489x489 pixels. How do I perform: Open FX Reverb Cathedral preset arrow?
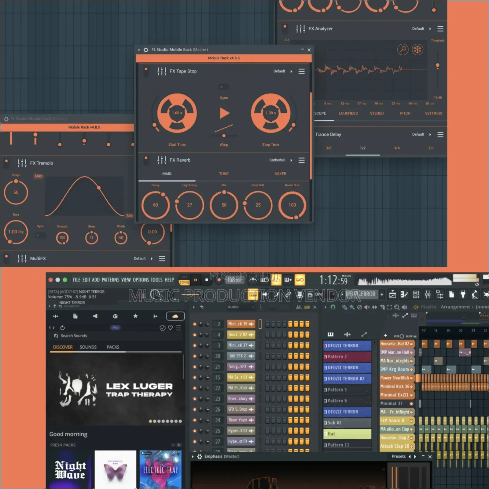291,160
